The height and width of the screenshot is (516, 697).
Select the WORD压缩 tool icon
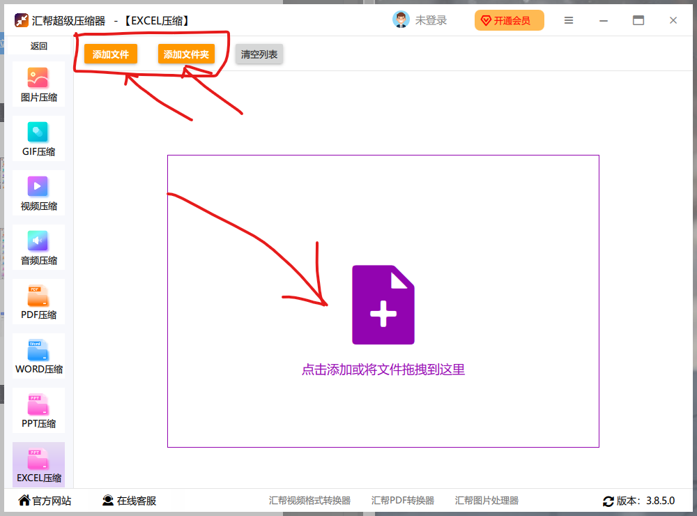pyautogui.click(x=38, y=349)
